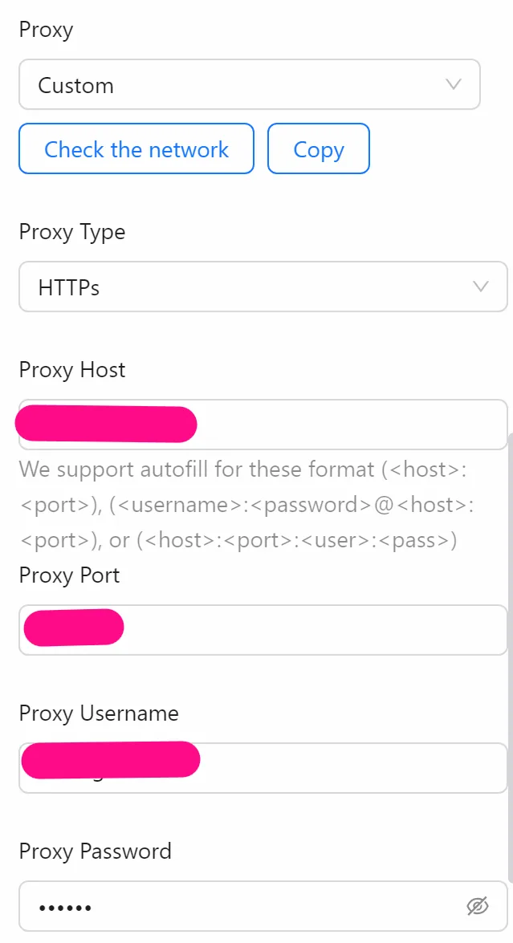Click the Proxy Host label
The width and height of the screenshot is (513, 943).
(x=71, y=370)
